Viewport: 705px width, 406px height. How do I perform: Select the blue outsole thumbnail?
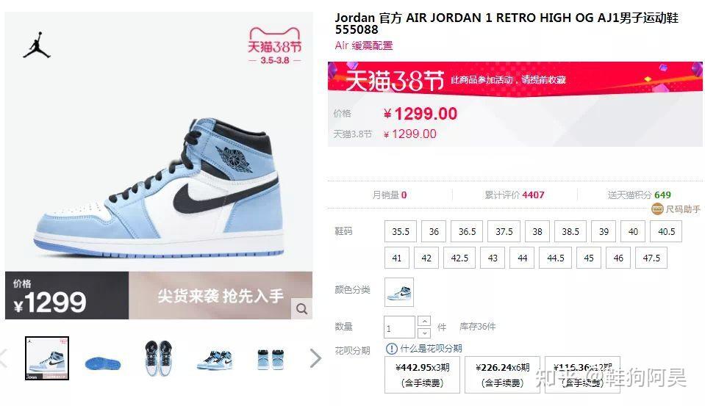click(x=103, y=363)
